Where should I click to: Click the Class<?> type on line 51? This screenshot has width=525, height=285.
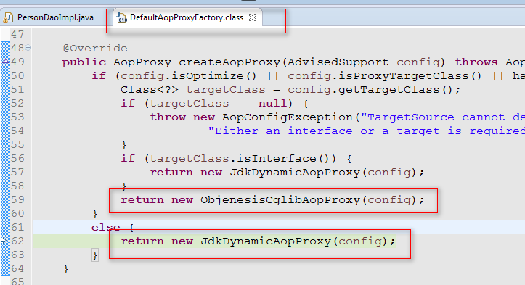(150, 90)
